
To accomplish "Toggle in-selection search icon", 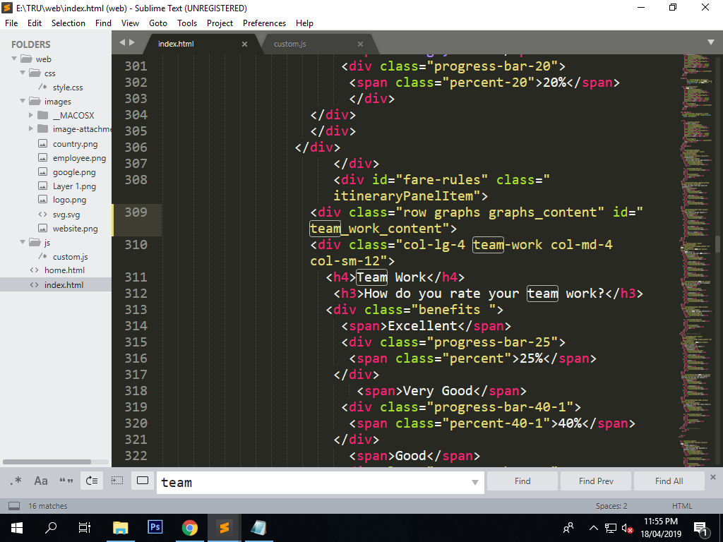I will (x=117, y=481).
